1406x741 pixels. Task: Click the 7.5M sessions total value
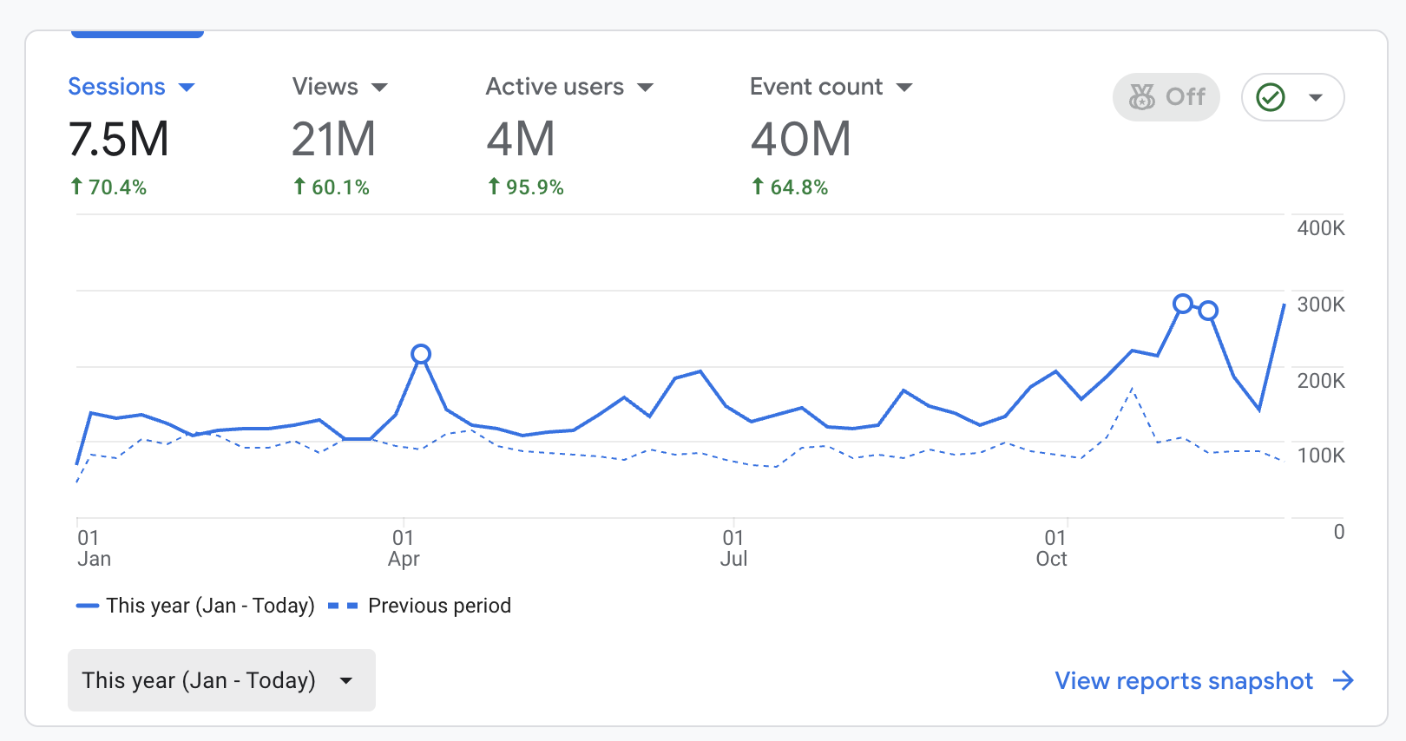point(119,140)
